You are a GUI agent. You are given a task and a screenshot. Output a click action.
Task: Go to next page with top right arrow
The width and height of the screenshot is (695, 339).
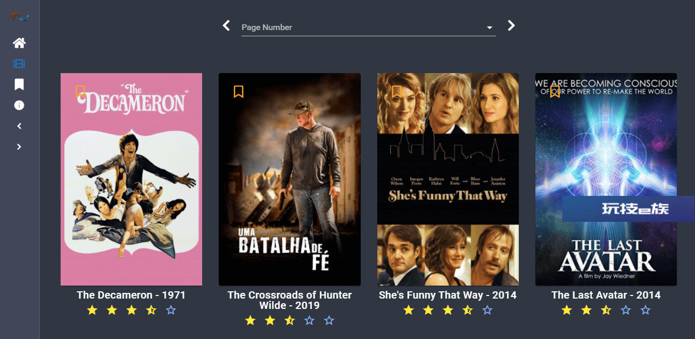click(x=511, y=25)
